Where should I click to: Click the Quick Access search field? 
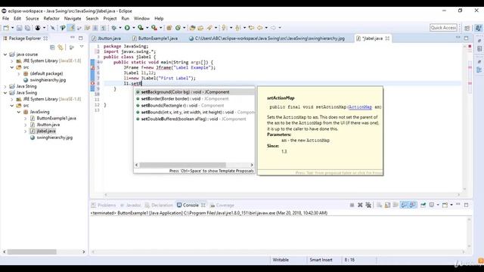point(443,28)
